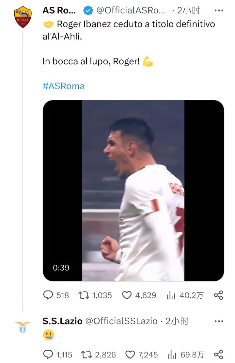Retweet the AS Roma post
Image resolution: width=235 pixels, height=363 pixels.
(x=83, y=295)
